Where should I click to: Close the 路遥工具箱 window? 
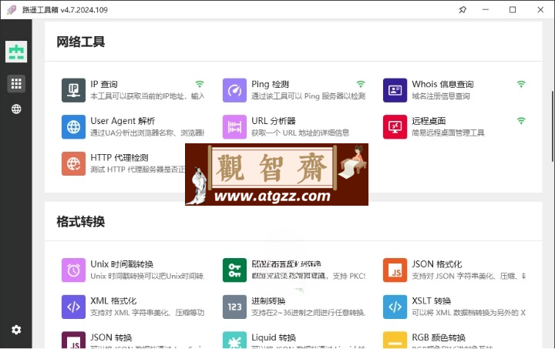point(540,10)
